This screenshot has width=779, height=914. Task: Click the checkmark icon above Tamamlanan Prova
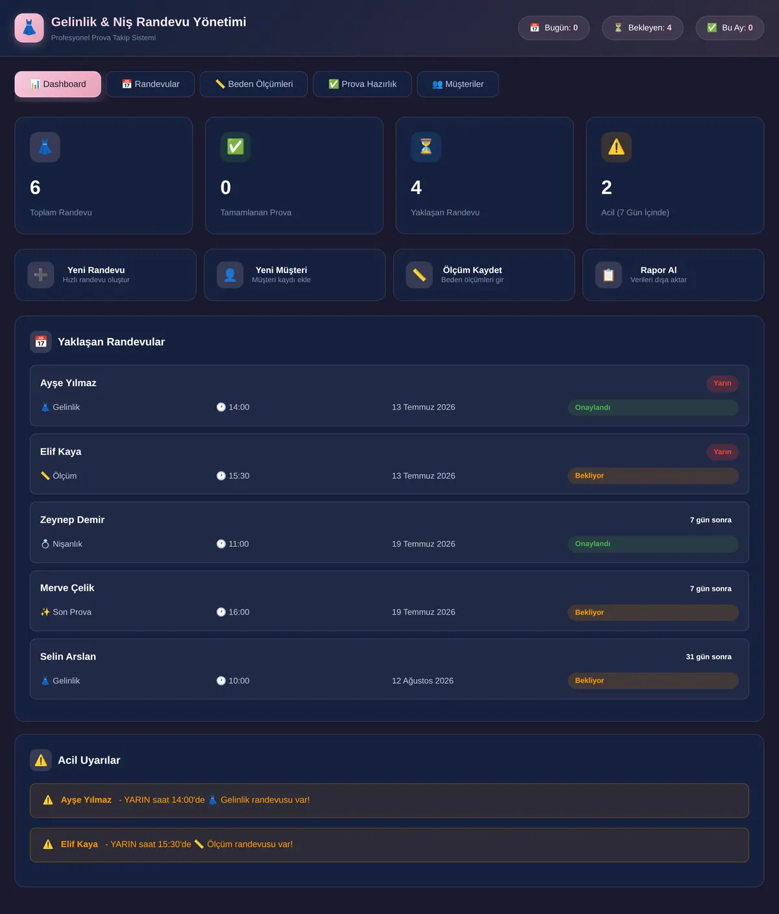click(x=236, y=147)
